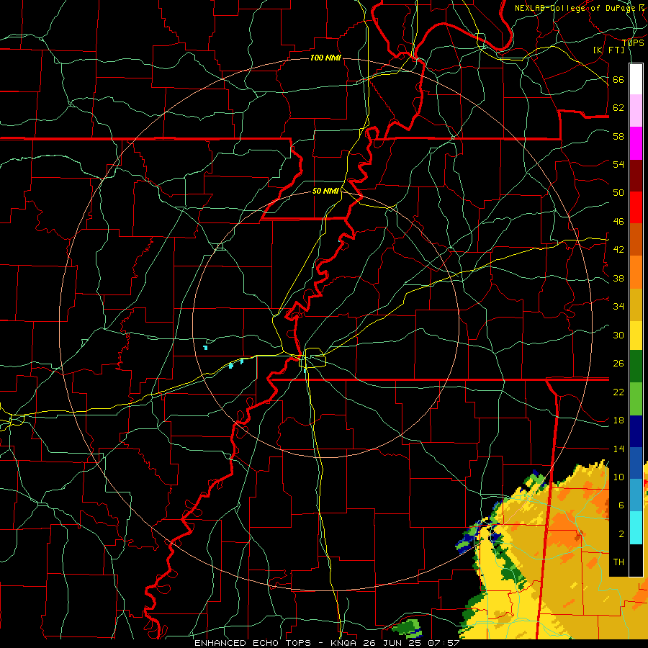This screenshot has height=648, width=648.
Task: Click the navy blue legend band
Action: [x=636, y=431]
